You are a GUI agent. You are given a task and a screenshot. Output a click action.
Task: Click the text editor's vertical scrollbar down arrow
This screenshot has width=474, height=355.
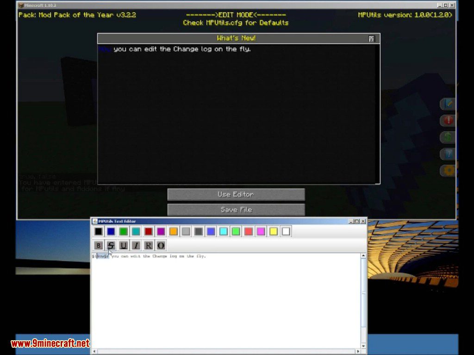coord(363,346)
